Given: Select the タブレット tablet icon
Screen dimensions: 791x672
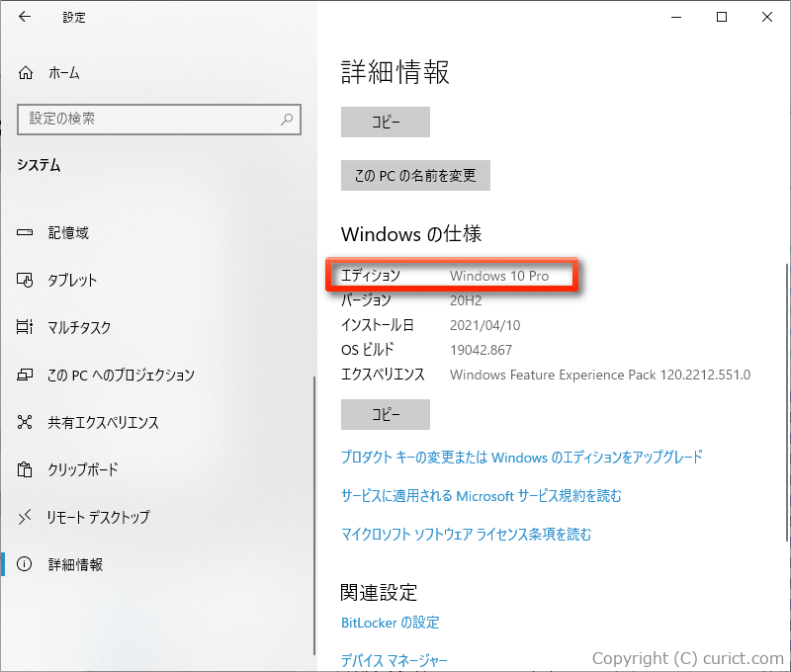Looking at the screenshot, I should click(25, 280).
